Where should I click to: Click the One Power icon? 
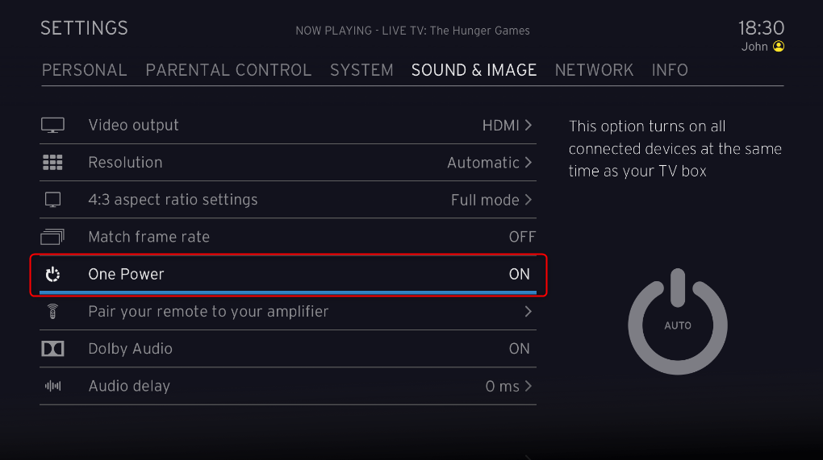[x=52, y=275]
